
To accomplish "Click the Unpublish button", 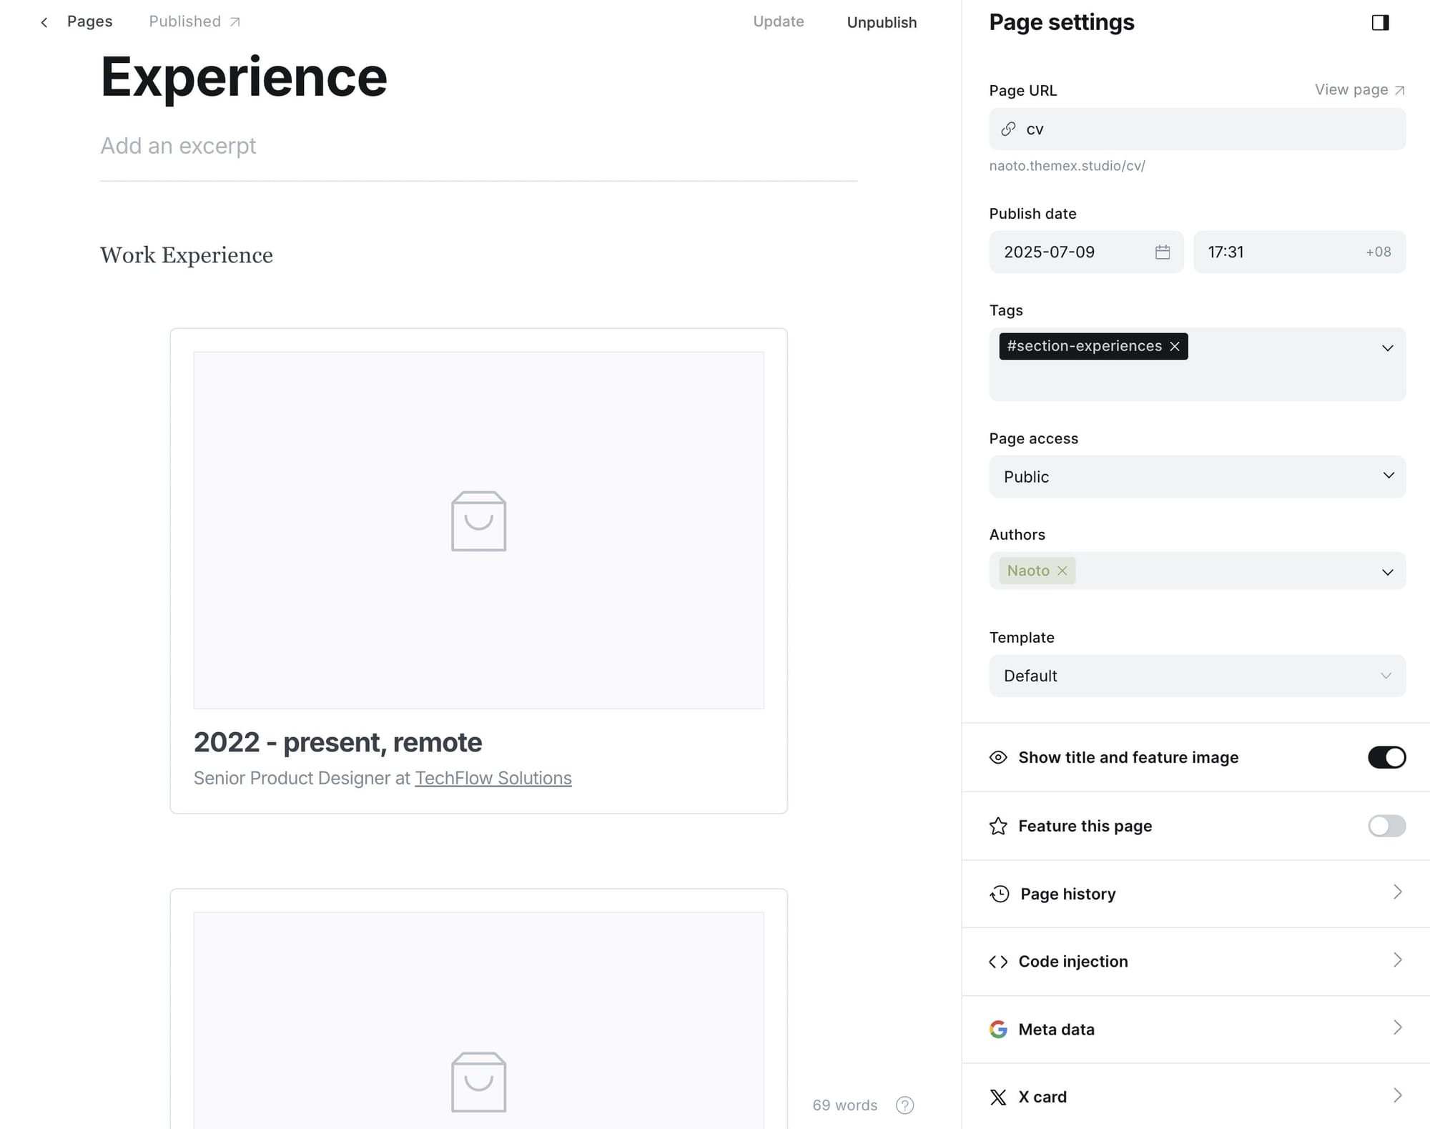I will tap(881, 22).
